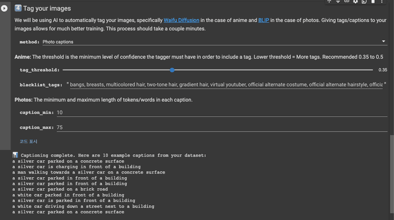Screen dimensions: 394x220
Task: Delete the cell with trash icon
Action: coord(373,2)
